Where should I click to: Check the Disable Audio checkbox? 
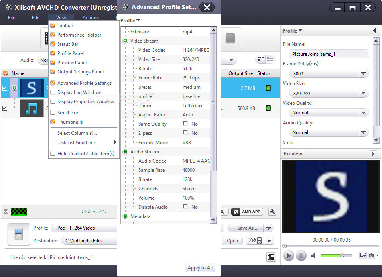click(185, 206)
